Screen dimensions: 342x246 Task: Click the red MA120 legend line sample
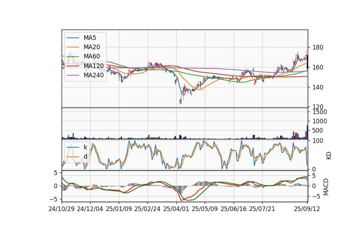point(73,66)
